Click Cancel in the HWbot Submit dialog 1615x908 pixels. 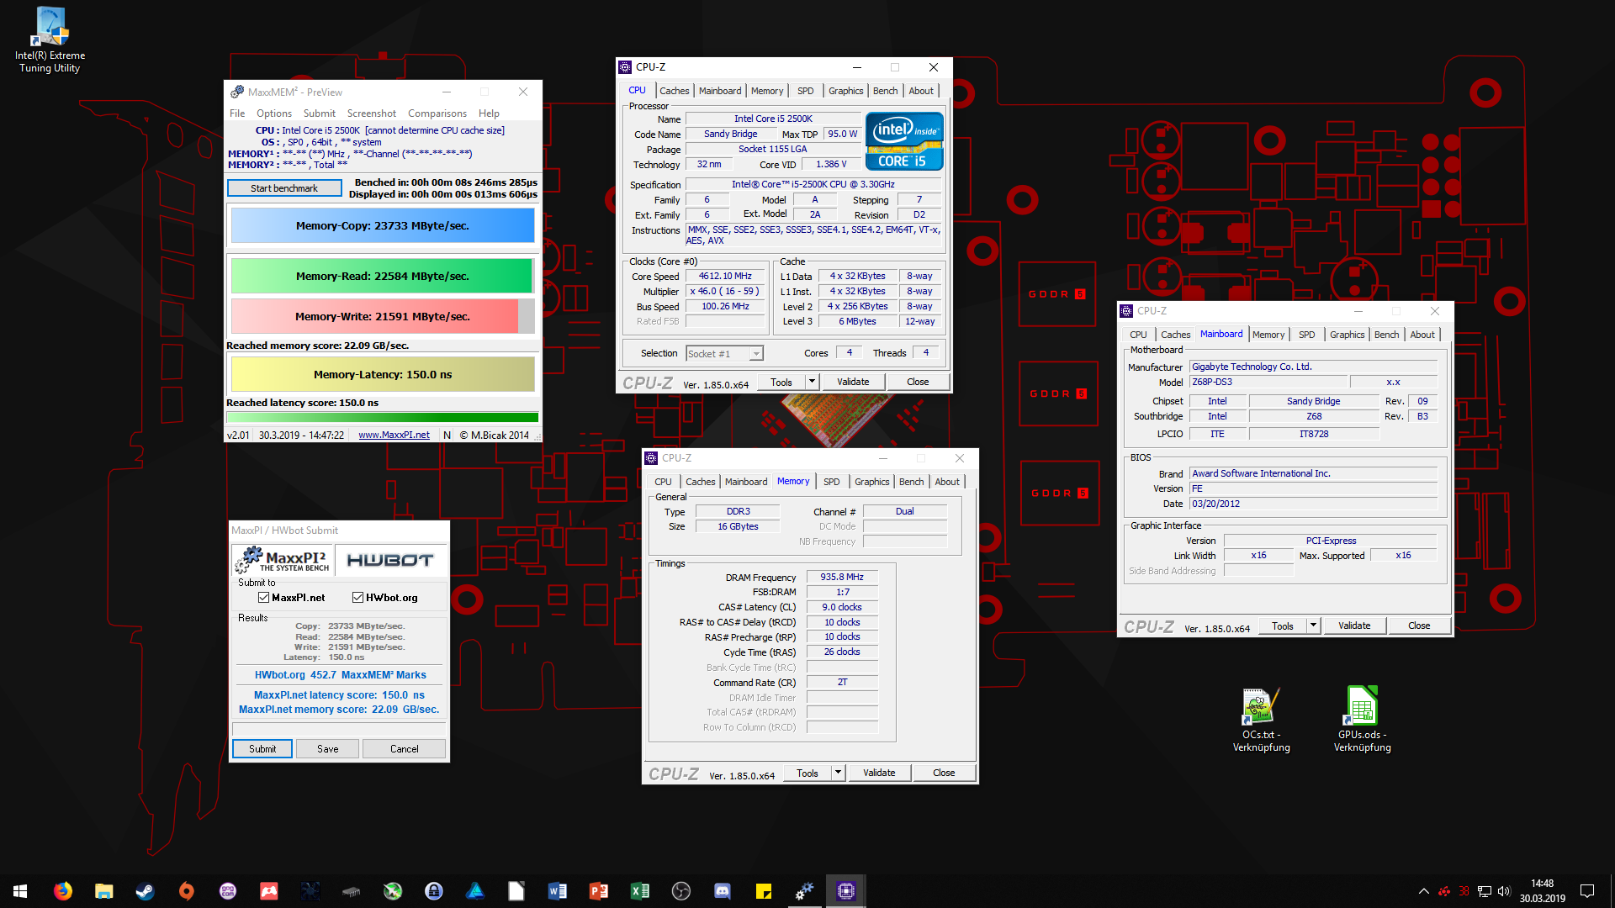(x=404, y=749)
